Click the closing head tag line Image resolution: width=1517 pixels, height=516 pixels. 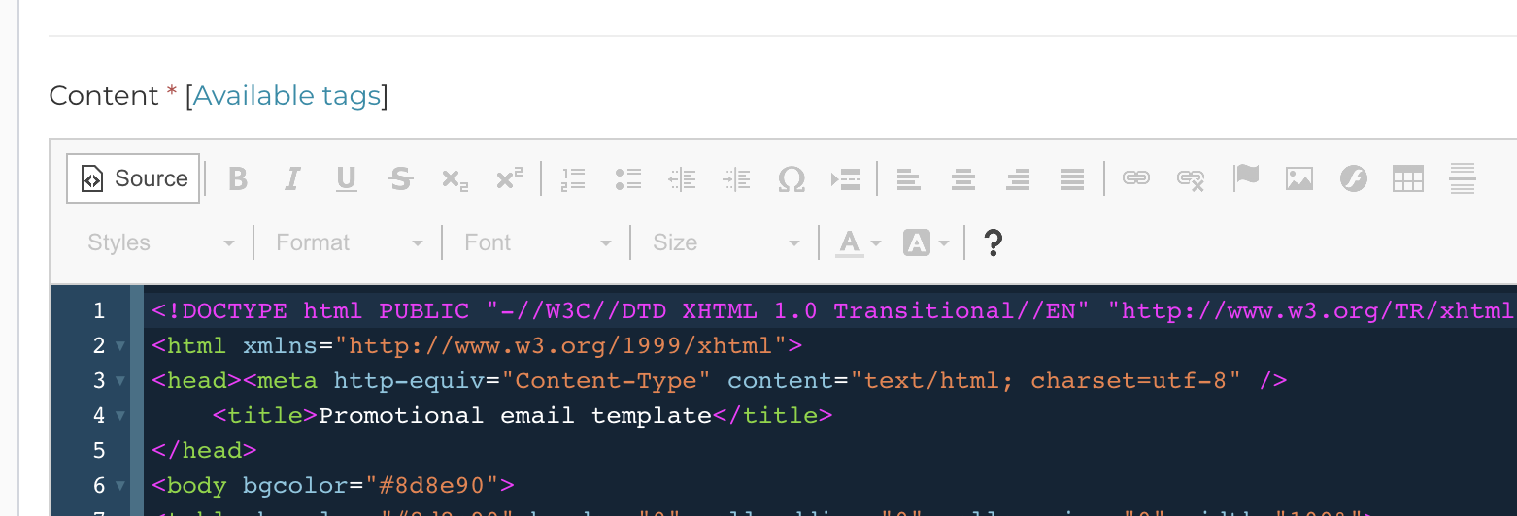204,450
